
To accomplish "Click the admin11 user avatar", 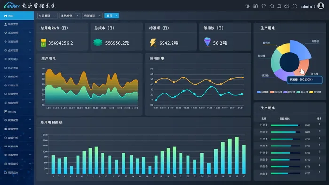I will pos(321,6).
